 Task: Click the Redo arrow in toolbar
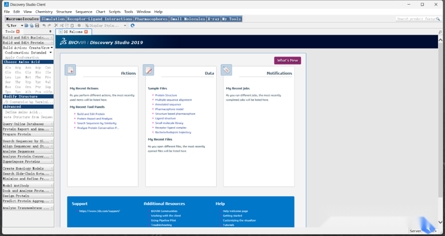coord(49,26)
